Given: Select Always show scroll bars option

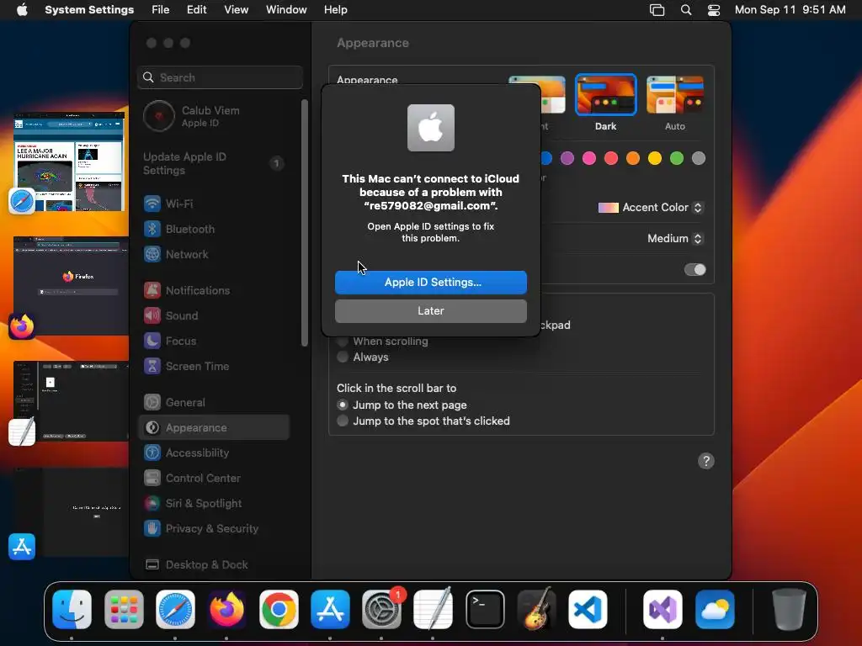Looking at the screenshot, I should click(342, 357).
